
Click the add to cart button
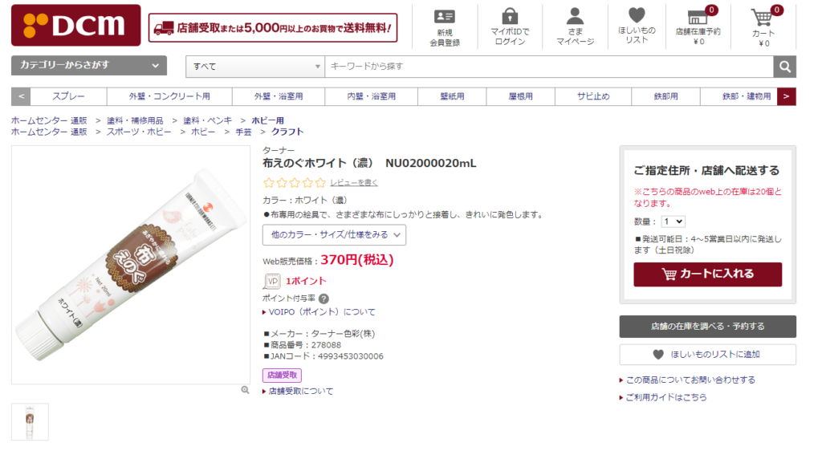pos(707,274)
